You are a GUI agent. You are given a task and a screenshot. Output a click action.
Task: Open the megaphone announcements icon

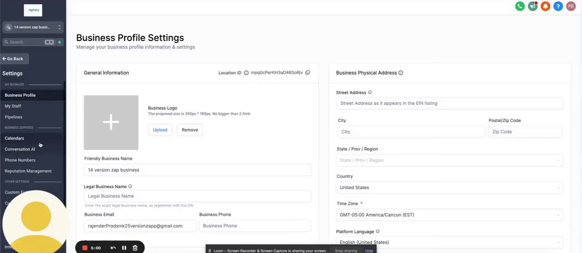pos(532,6)
